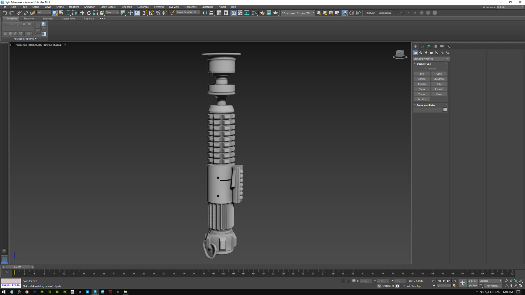Image resolution: width=525 pixels, height=295 pixels.
Task: Toggle Snaps Toggle in the toolbar
Action: (144, 13)
